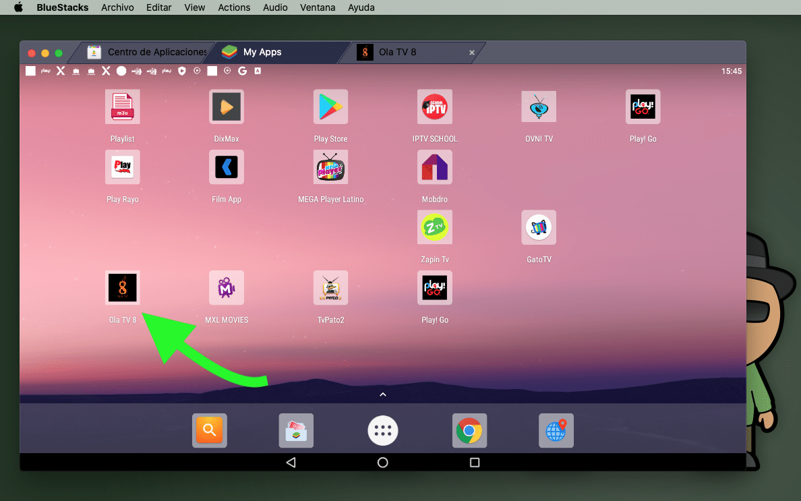Open MEGA Player Latino
The image size is (801, 501).
tap(330, 167)
